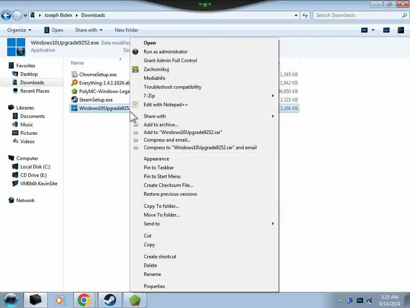Choose Move To folder...
The image size is (410, 308).
(x=162, y=215)
